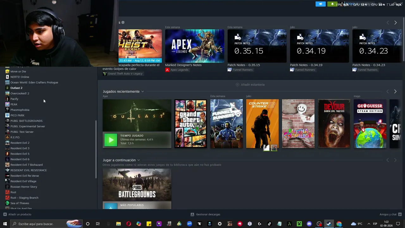405x228 pixels.
Task: Select Rust - Staging Branch in library
Action: (x=24, y=198)
